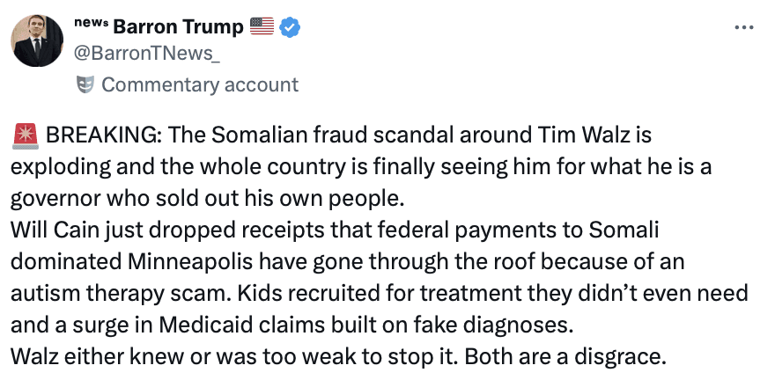This screenshot has width=775, height=380.
Task: Open the three-dot More options menu
Action: tap(744, 26)
